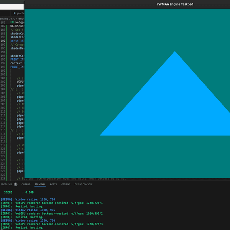Viewport: 230px width, 230px height.
Task: Switch to the DEBUG CONSOLE tab
Action: [x=84, y=184]
